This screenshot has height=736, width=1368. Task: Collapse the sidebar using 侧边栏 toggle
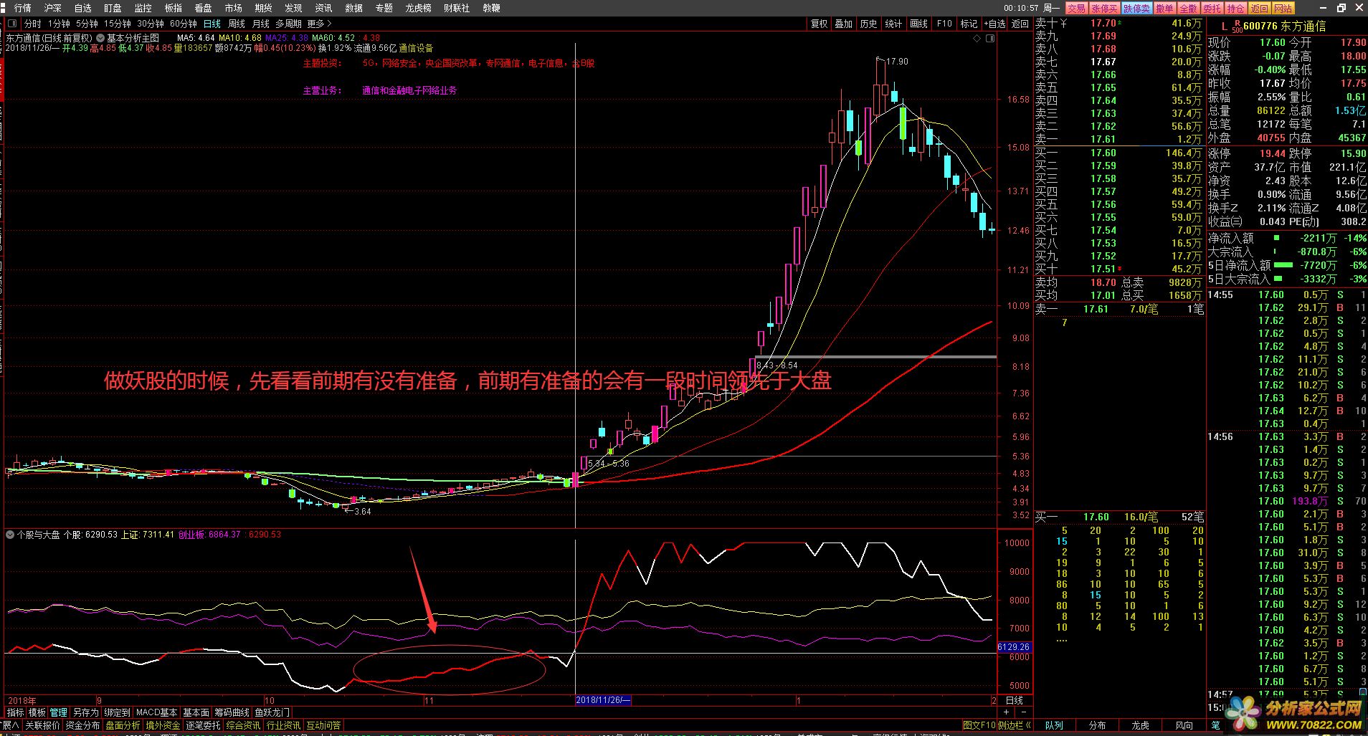click(1015, 725)
